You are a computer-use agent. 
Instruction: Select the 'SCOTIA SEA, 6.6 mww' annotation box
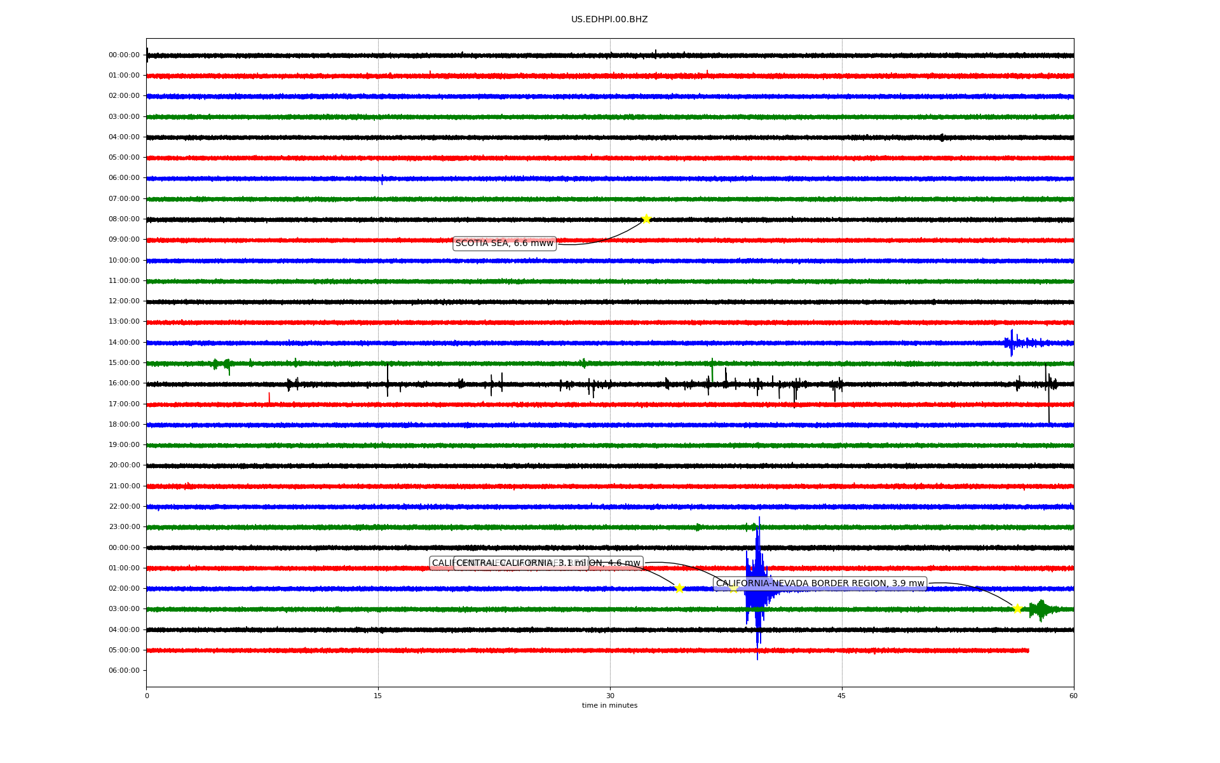coord(505,244)
